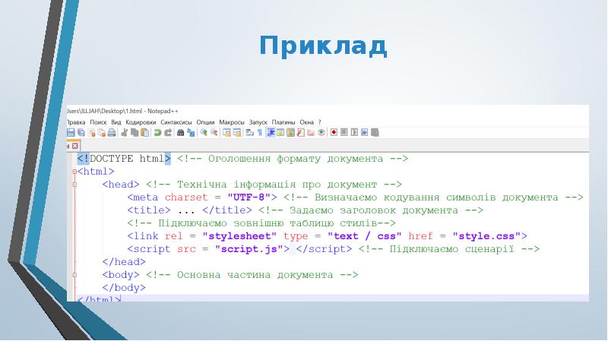This screenshot has height=341, width=608.
Task: Click the Play recorded macro icon
Action: coord(354,132)
